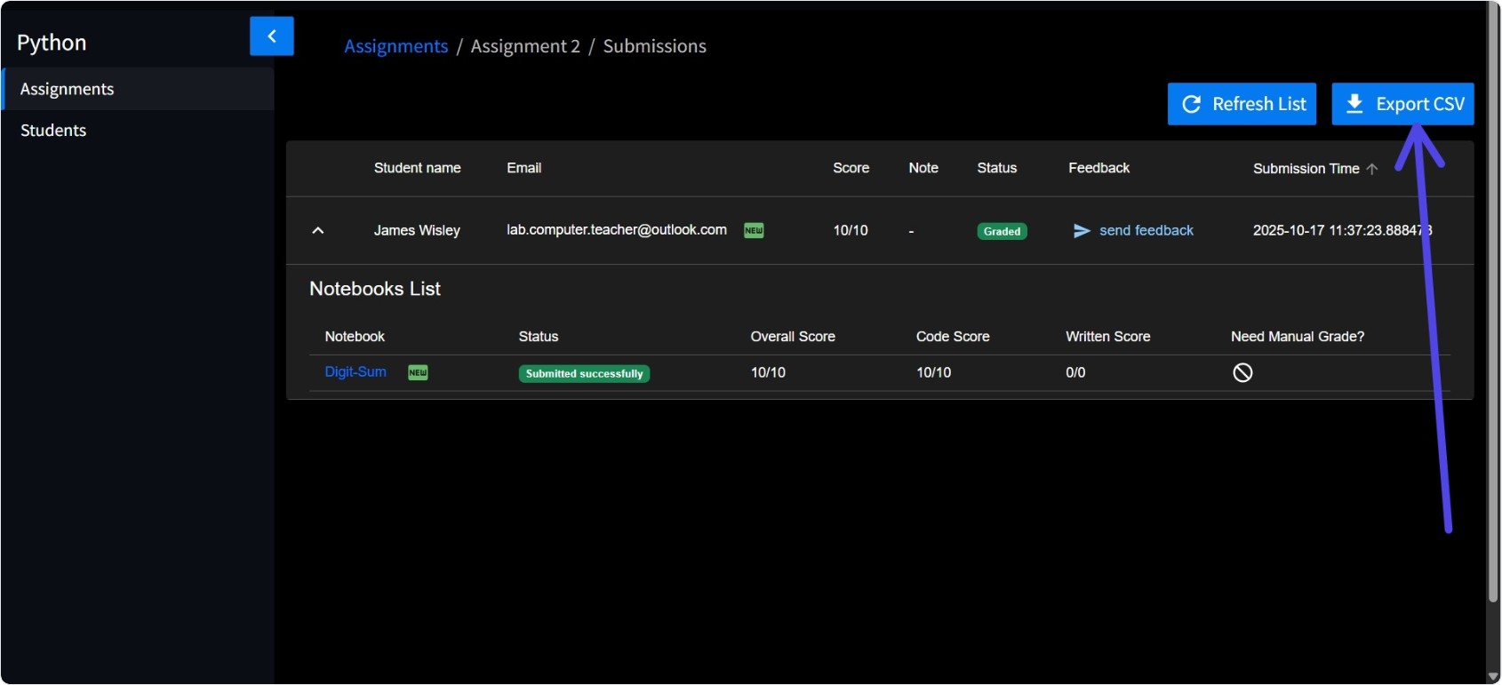Sort by Email column header
1502x685 pixels.
click(523, 168)
